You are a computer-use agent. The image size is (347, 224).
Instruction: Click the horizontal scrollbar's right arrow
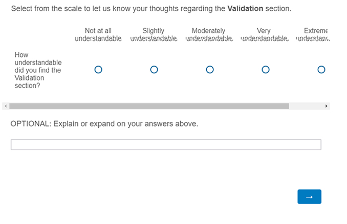(326, 106)
